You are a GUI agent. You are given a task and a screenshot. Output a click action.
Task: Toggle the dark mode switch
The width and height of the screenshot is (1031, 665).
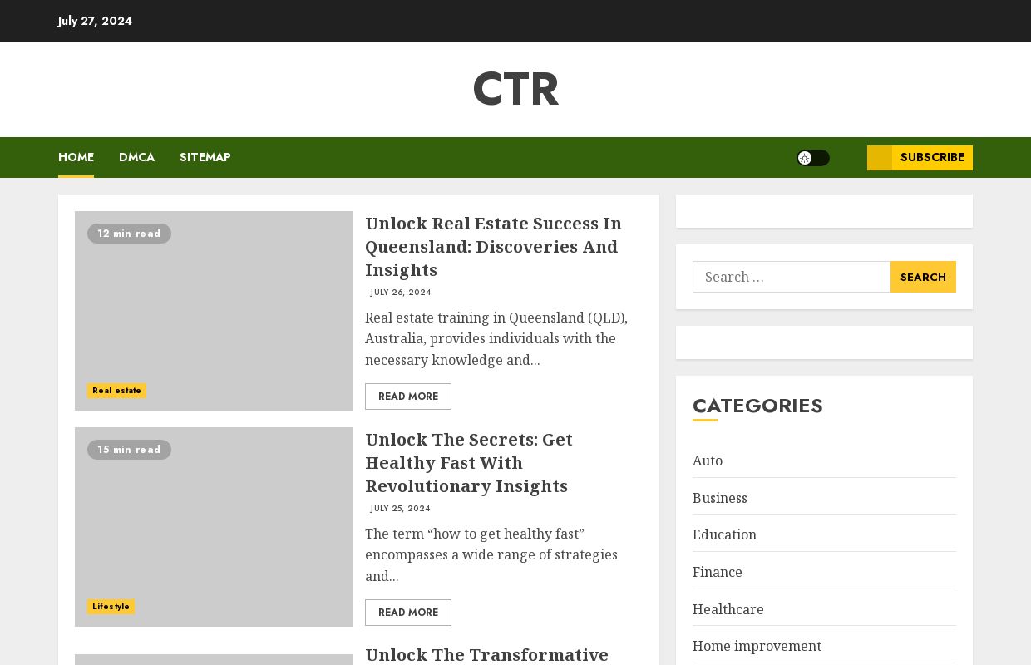(812, 158)
